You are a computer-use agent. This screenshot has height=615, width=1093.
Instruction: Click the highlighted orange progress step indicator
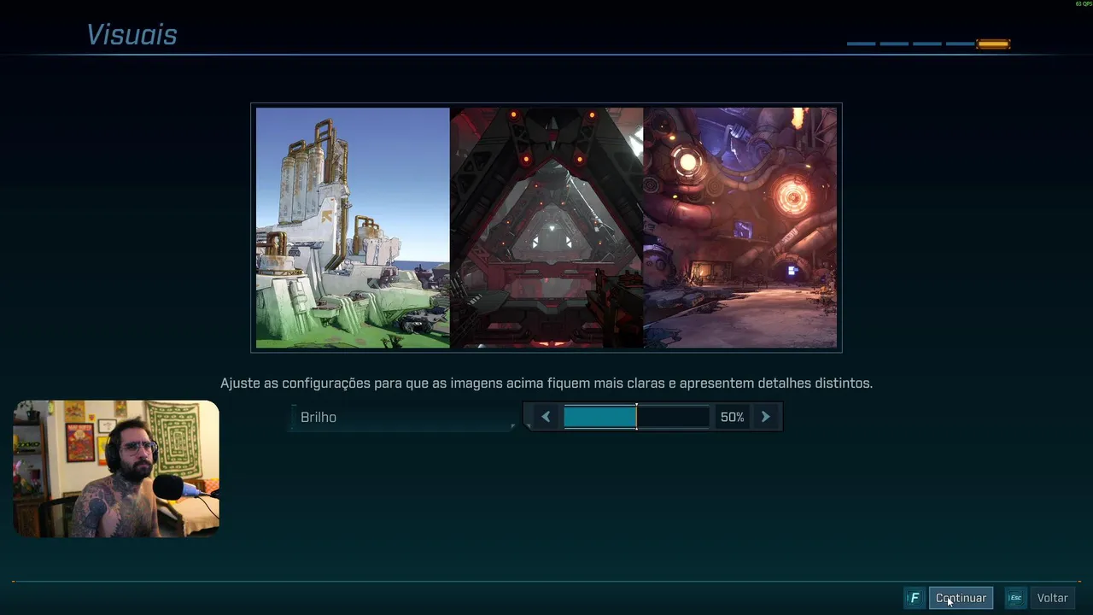[993, 44]
